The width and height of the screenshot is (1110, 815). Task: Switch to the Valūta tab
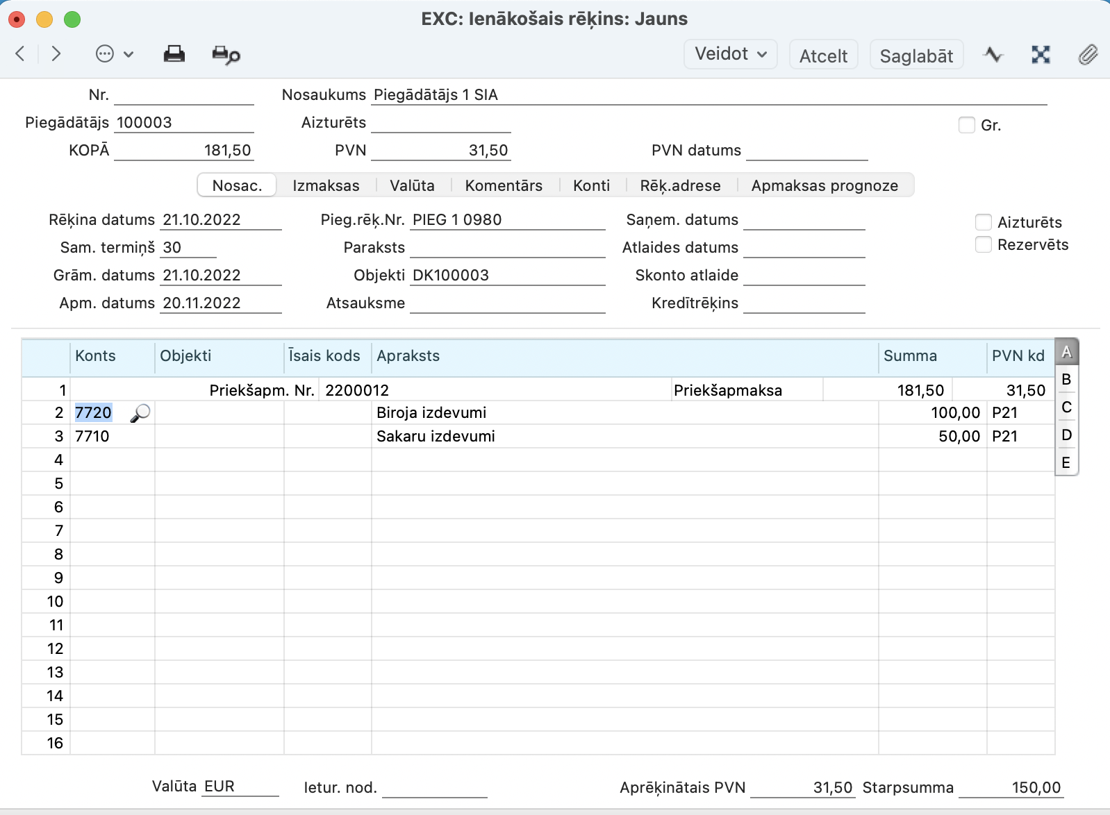click(412, 185)
